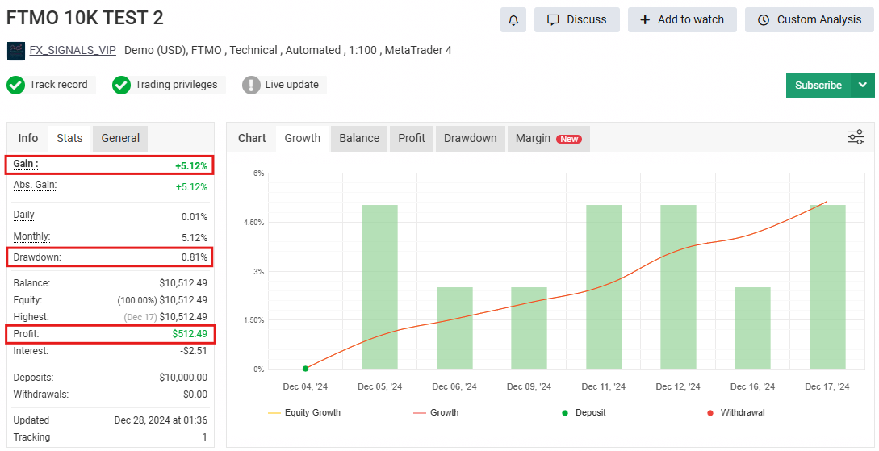Open the Drawdown chart tab
Image resolution: width=879 pixels, height=451 pixels.
click(470, 138)
